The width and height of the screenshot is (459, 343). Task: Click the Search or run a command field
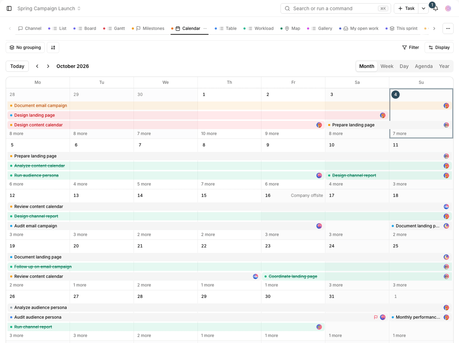point(335,9)
